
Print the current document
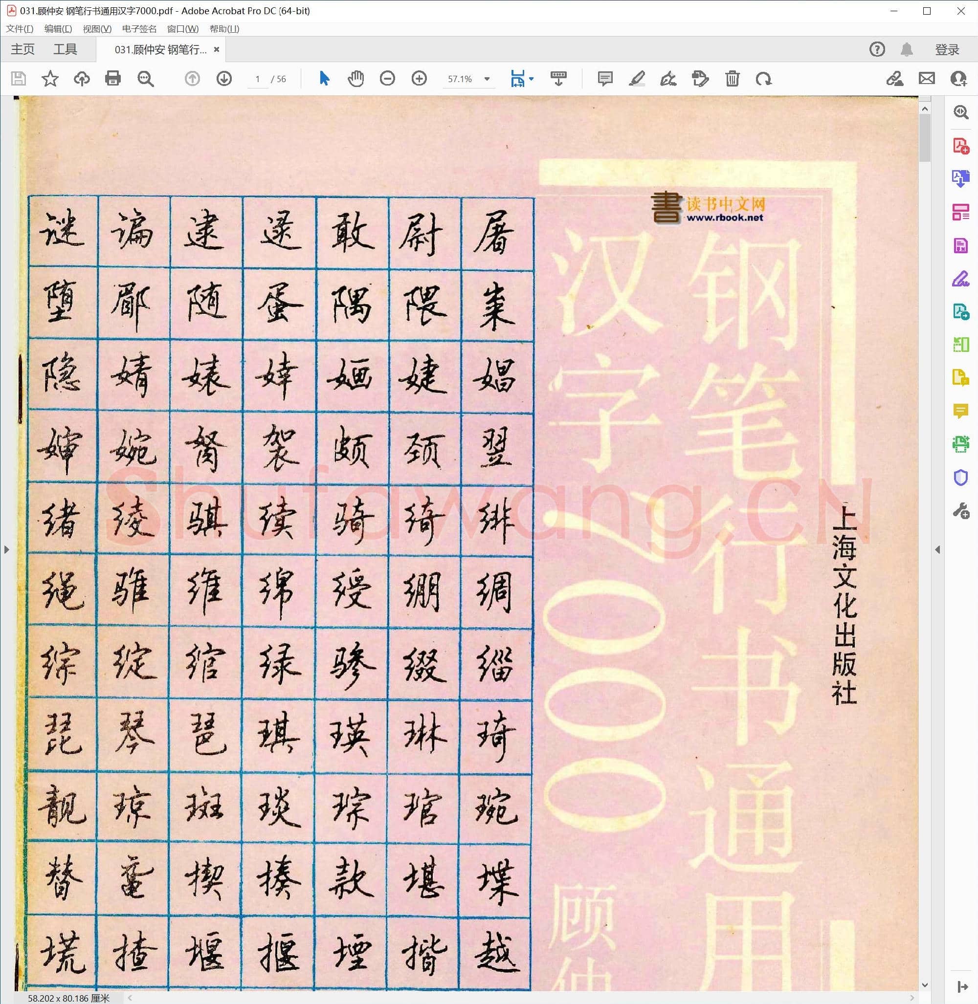click(x=113, y=79)
